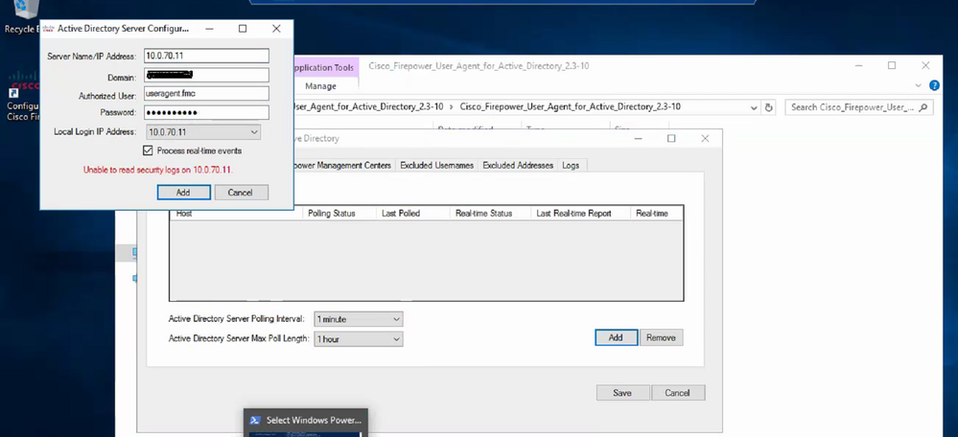
Task: Expand the Explorer address bar history chevron
Action: pos(755,107)
